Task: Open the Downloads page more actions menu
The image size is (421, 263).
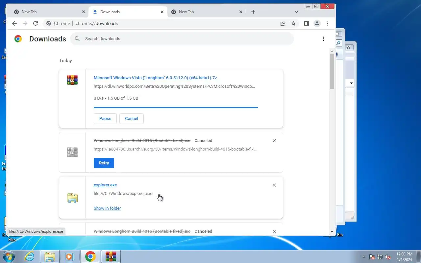Action: [324, 39]
